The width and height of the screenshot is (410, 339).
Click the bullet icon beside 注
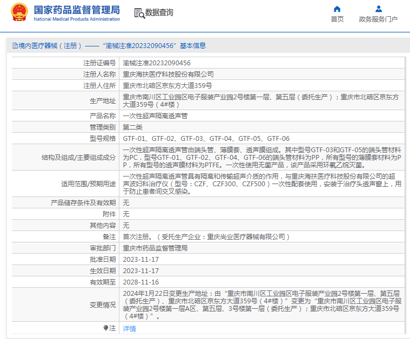click(x=106, y=328)
